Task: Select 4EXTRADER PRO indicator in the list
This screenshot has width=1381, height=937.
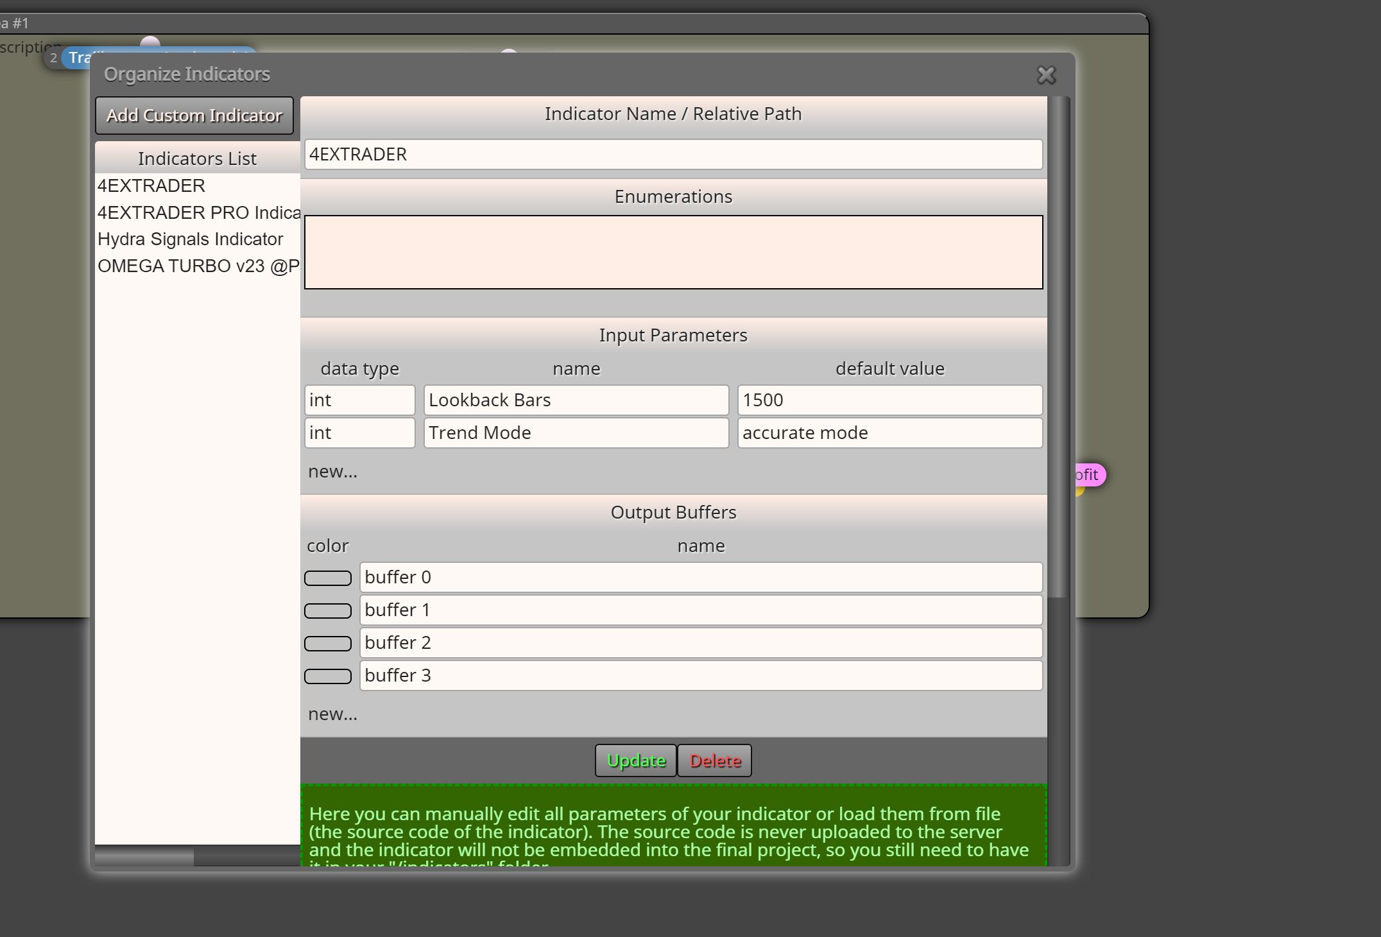Action: click(198, 212)
